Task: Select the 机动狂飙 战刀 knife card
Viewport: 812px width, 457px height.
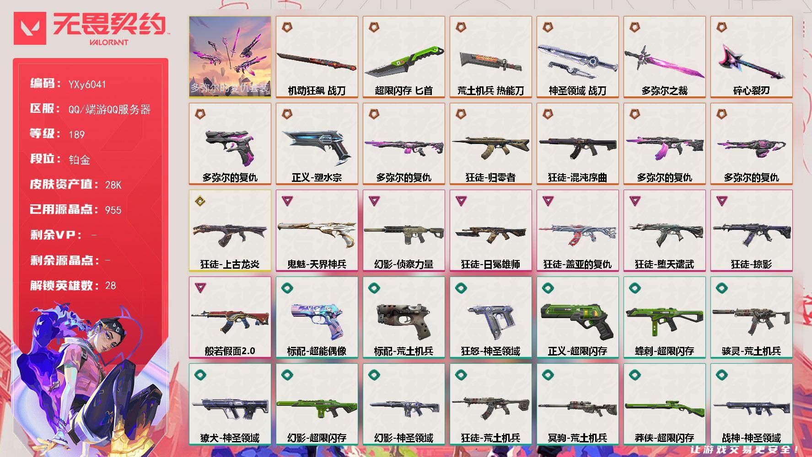Action: pos(317,57)
